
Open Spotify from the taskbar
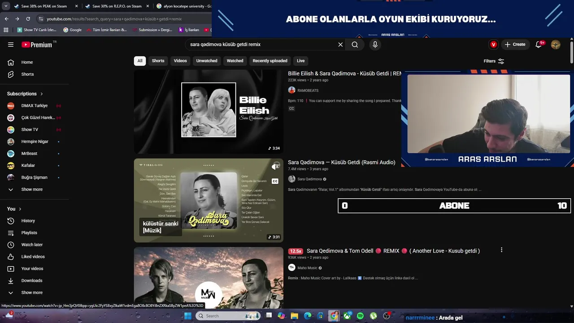tap(360, 316)
